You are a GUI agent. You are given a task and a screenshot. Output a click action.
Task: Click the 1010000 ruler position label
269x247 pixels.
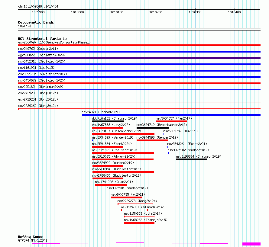[x=78, y=12]
